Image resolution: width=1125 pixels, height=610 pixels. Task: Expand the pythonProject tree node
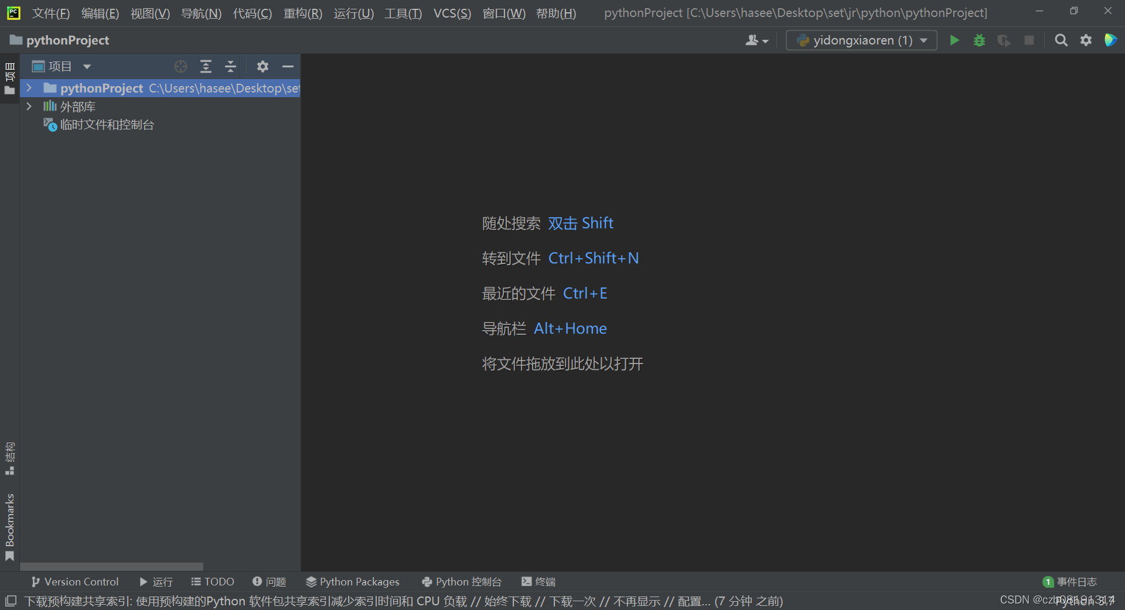29,88
